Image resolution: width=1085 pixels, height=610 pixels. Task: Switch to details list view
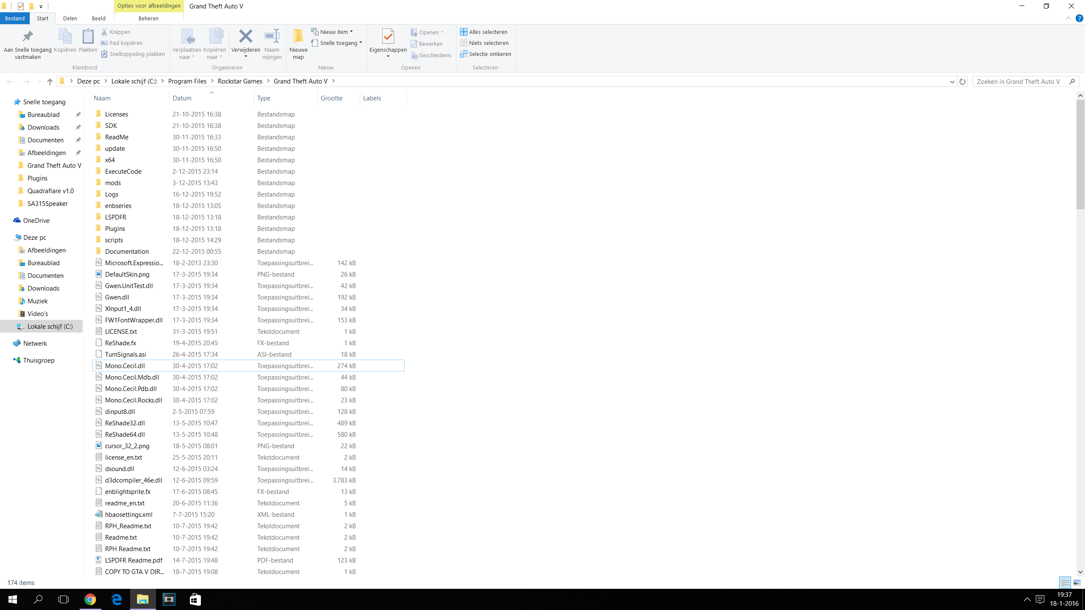tap(1066, 583)
